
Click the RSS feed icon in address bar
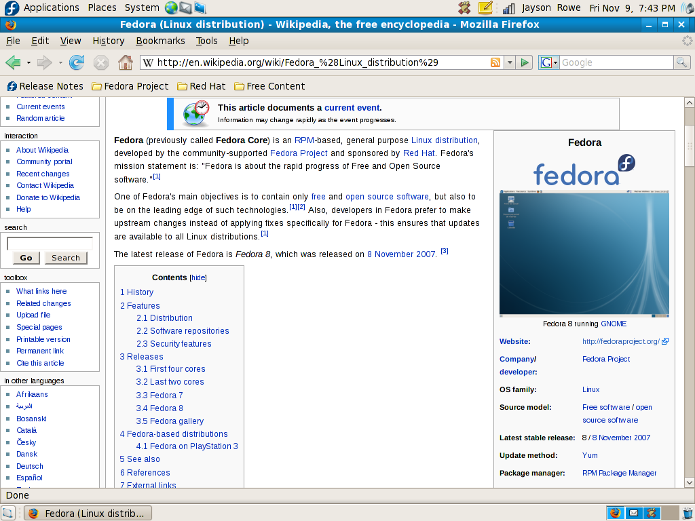(495, 62)
